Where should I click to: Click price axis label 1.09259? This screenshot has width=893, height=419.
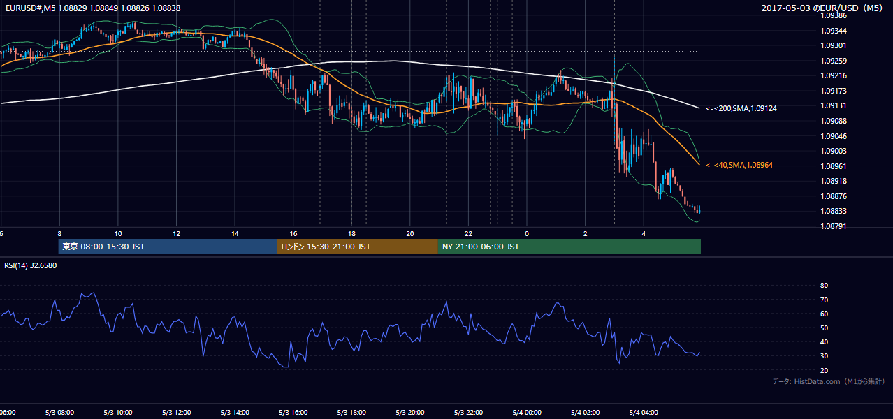point(834,61)
